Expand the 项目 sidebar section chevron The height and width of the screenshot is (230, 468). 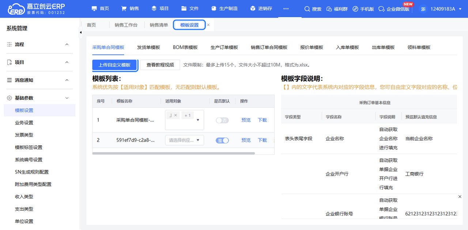pyautogui.click(x=67, y=62)
